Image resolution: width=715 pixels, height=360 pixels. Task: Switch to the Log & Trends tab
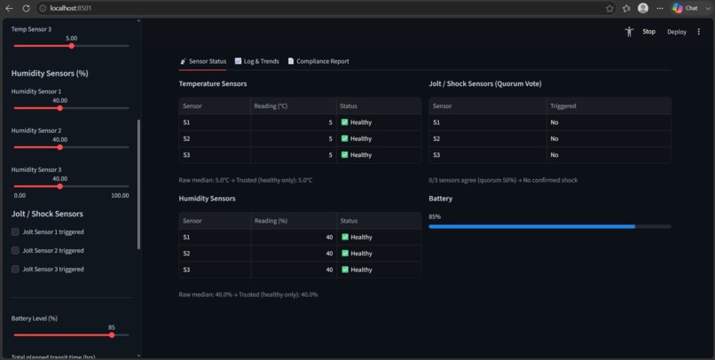(256, 61)
